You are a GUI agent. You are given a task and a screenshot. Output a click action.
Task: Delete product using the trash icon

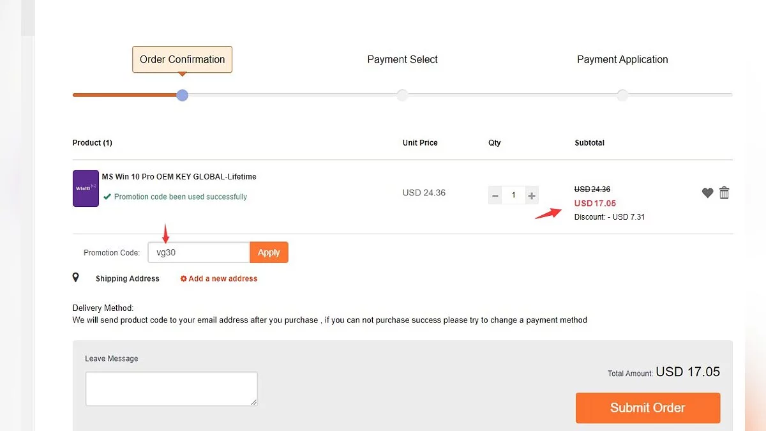click(x=724, y=193)
